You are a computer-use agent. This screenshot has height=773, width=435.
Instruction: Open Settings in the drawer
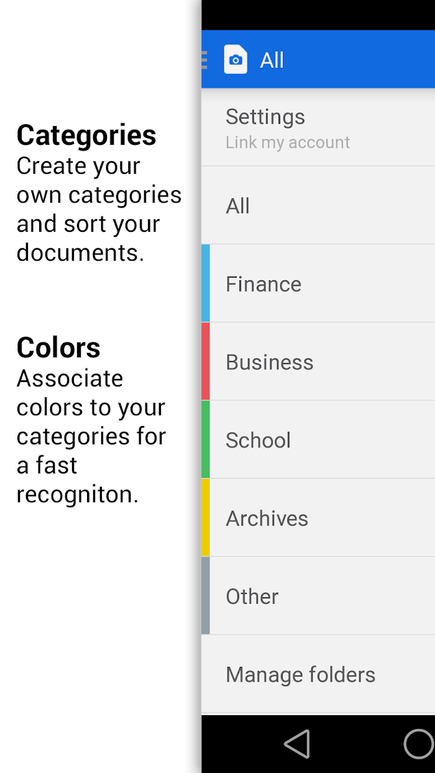click(265, 117)
